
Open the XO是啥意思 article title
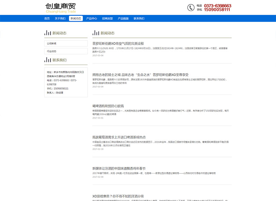click(x=118, y=196)
